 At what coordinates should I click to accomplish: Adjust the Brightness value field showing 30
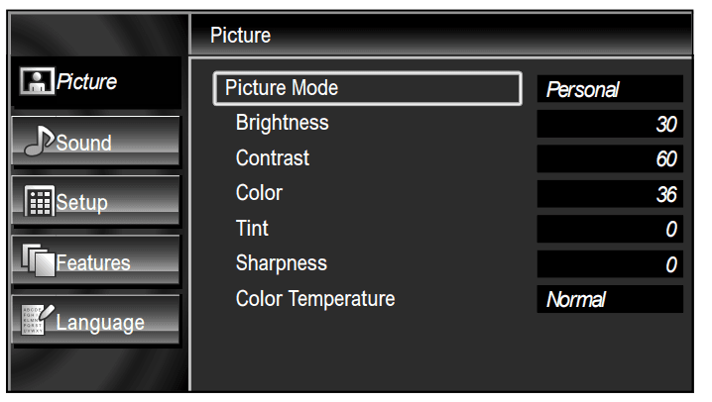[609, 124]
